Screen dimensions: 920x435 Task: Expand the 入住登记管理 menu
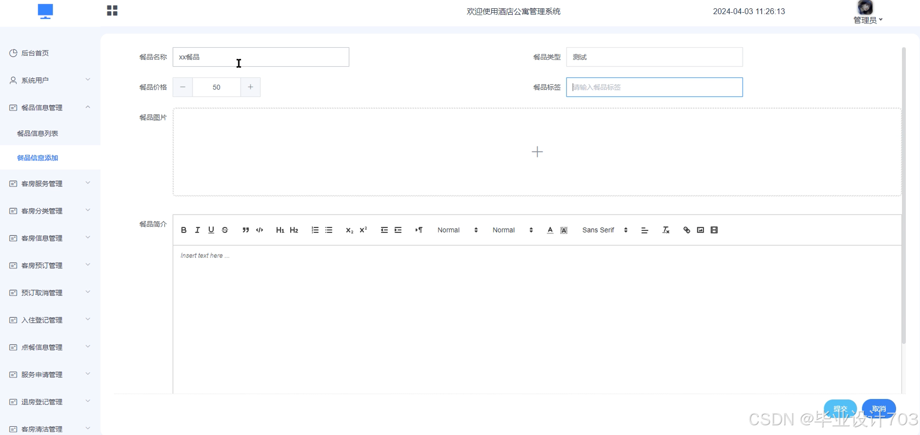pos(50,320)
